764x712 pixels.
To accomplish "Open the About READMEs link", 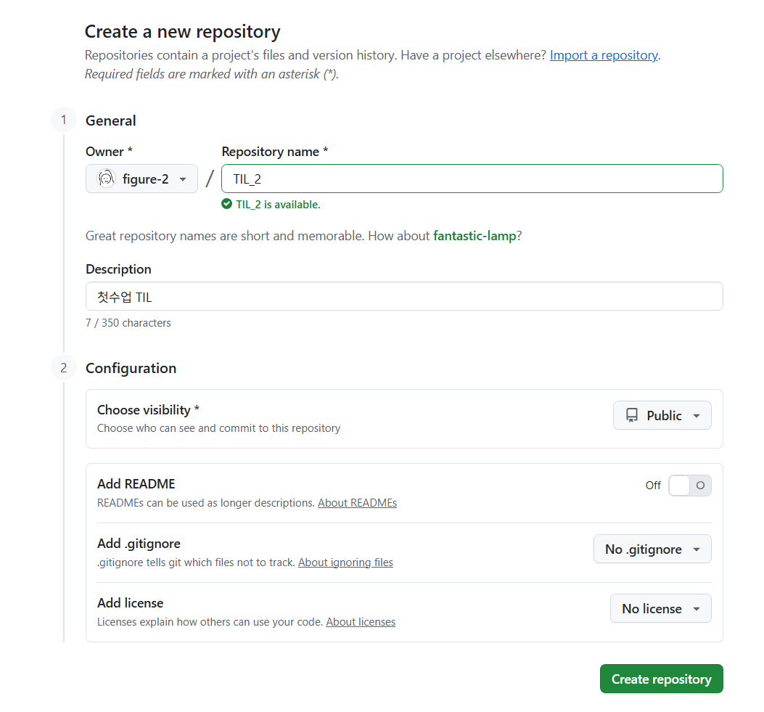I will coord(357,503).
